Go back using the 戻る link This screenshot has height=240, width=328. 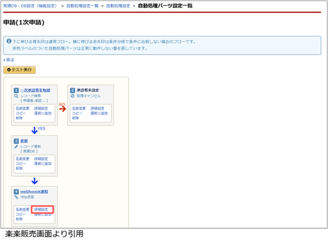click(9, 59)
